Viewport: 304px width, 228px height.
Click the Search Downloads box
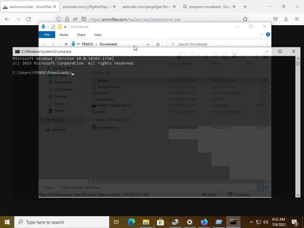[217, 44]
